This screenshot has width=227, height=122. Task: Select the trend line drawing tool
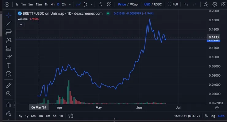[9, 23]
